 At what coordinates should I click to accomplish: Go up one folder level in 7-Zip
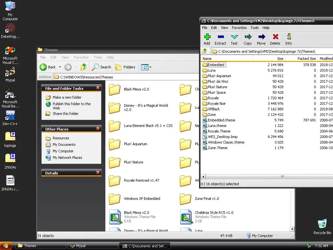[205, 51]
